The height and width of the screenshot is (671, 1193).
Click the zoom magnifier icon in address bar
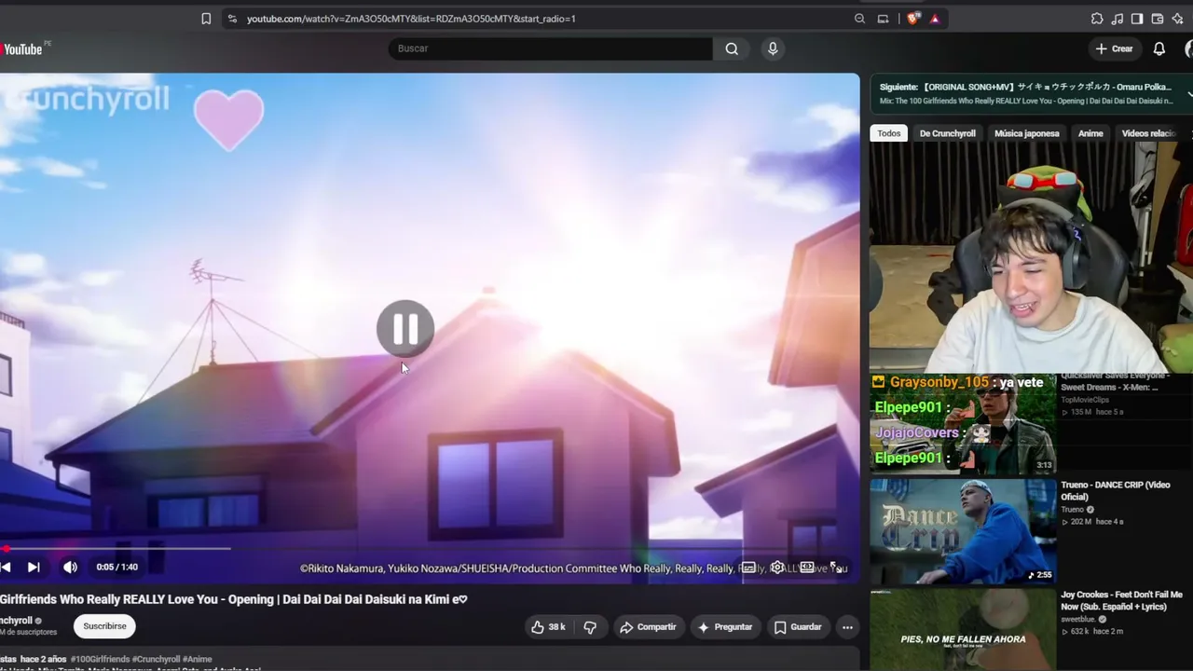coord(859,19)
